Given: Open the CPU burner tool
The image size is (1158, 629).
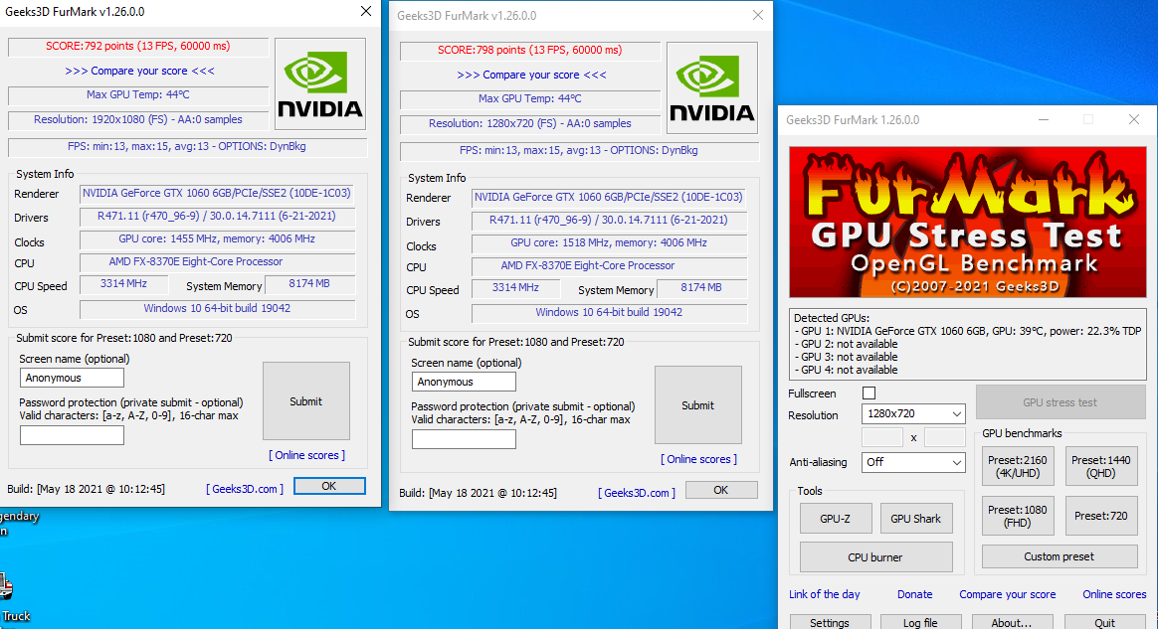Looking at the screenshot, I should (875, 557).
